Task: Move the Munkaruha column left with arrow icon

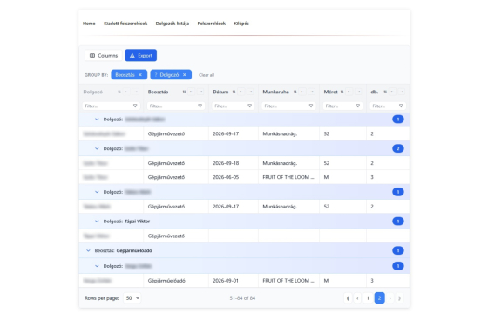Action: [302, 92]
